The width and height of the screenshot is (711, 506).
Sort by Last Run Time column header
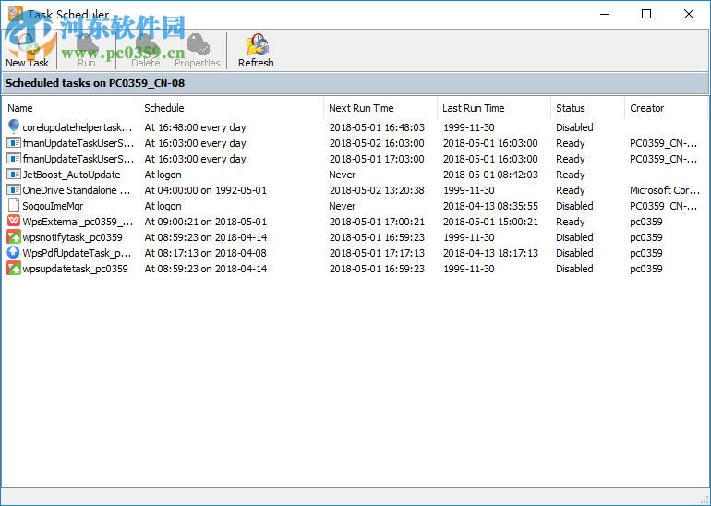point(494,108)
